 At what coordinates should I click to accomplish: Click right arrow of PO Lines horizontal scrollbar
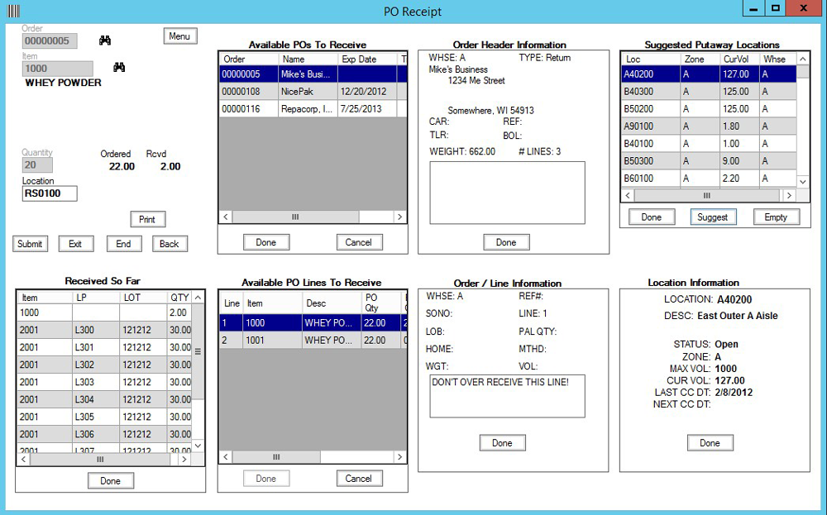point(399,457)
